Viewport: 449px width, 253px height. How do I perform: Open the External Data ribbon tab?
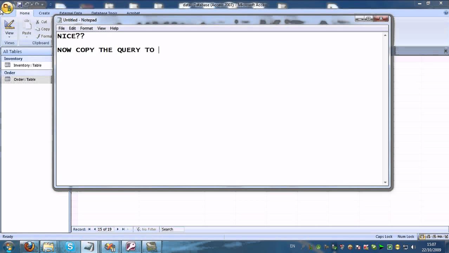tap(71, 13)
